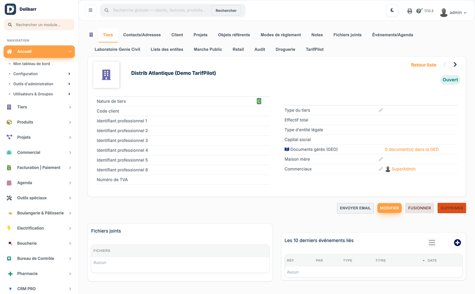
Task: Click the Electrification lightning icon
Action: pyautogui.click(x=9, y=228)
